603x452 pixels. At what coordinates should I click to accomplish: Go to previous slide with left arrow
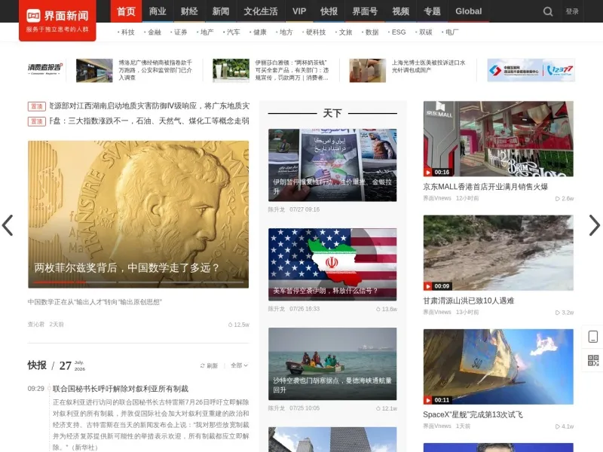(x=8, y=225)
